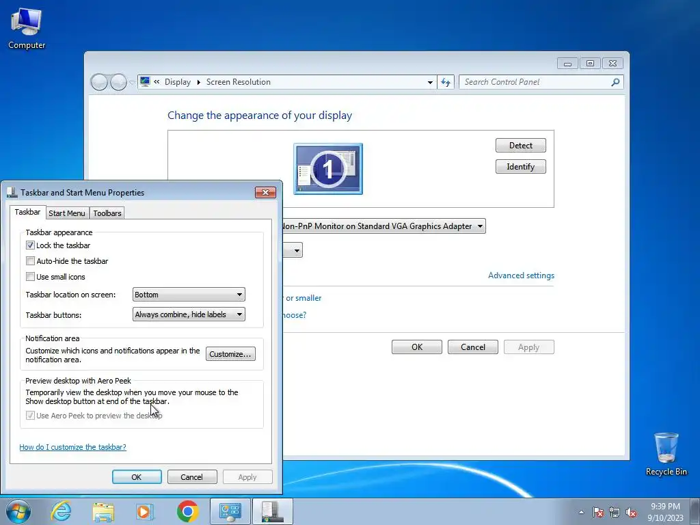Open the clock showing 9:39 PM
This screenshot has width=700, height=525.
click(x=665, y=507)
